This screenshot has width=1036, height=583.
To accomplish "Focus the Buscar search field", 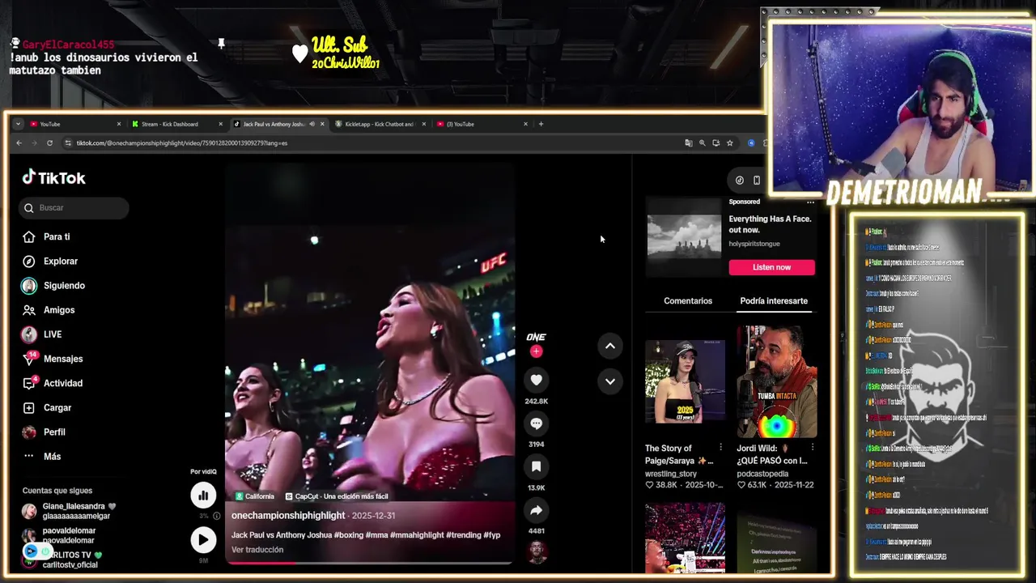I will point(74,208).
